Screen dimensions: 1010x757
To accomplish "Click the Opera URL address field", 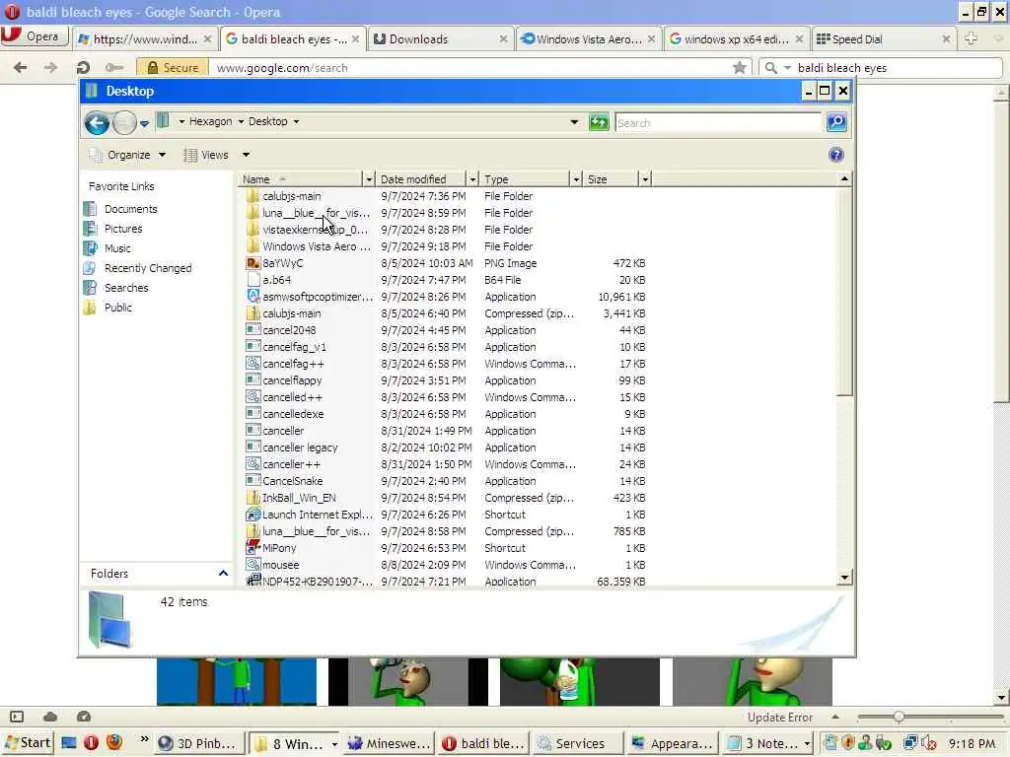I will (x=470, y=68).
